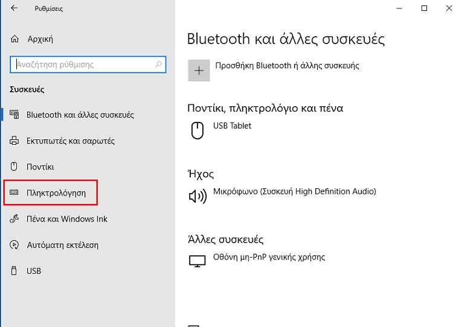Click the pen icon for Windows Ink

point(14,219)
